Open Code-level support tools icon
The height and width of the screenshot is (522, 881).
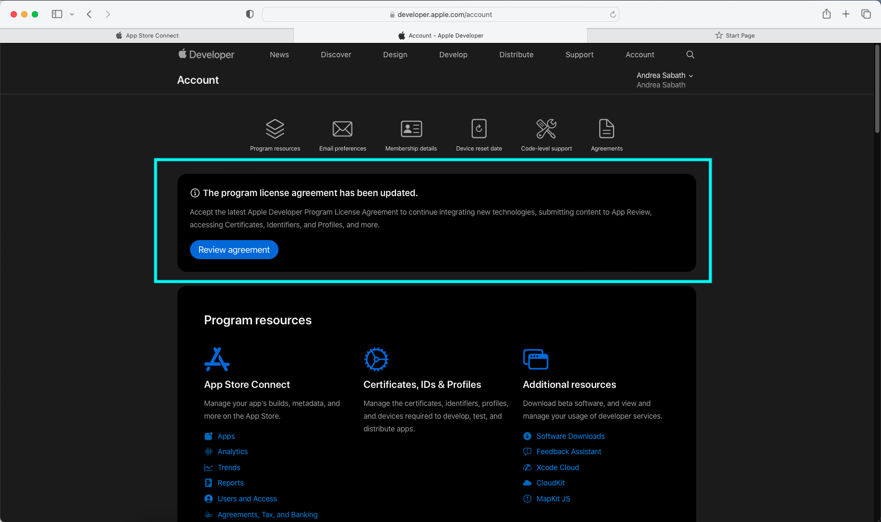tap(546, 129)
